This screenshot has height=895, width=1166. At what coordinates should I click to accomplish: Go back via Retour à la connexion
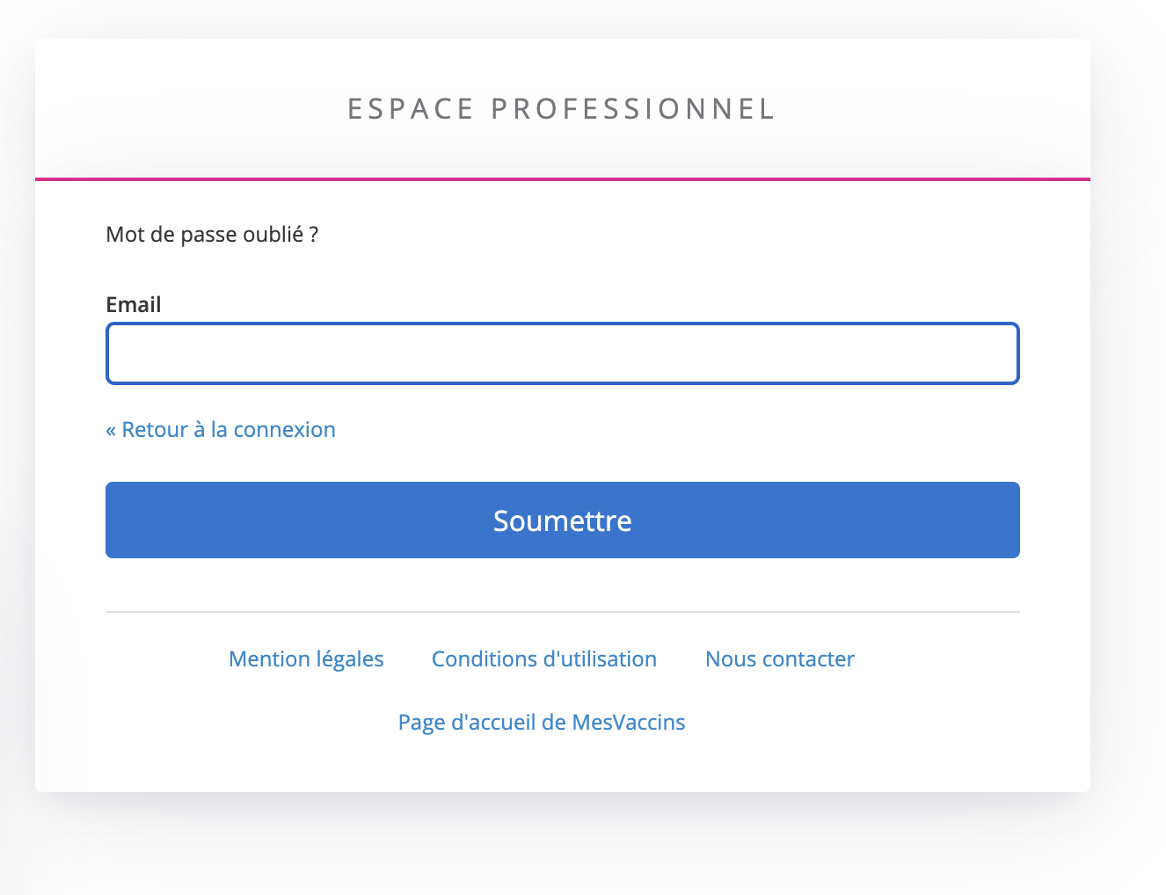click(x=221, y=430)
